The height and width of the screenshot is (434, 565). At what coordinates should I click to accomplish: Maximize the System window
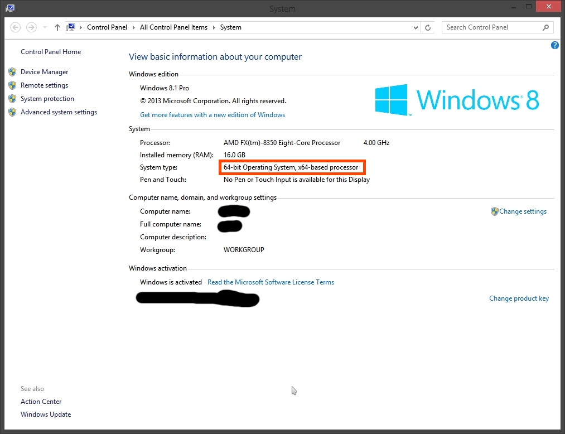pyautogui.click(x=529, y=7)
